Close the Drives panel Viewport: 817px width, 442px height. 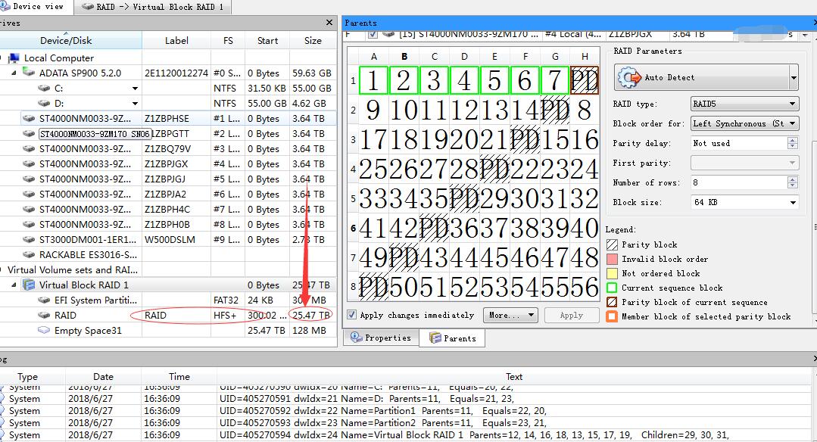click(x=329, y=23)
